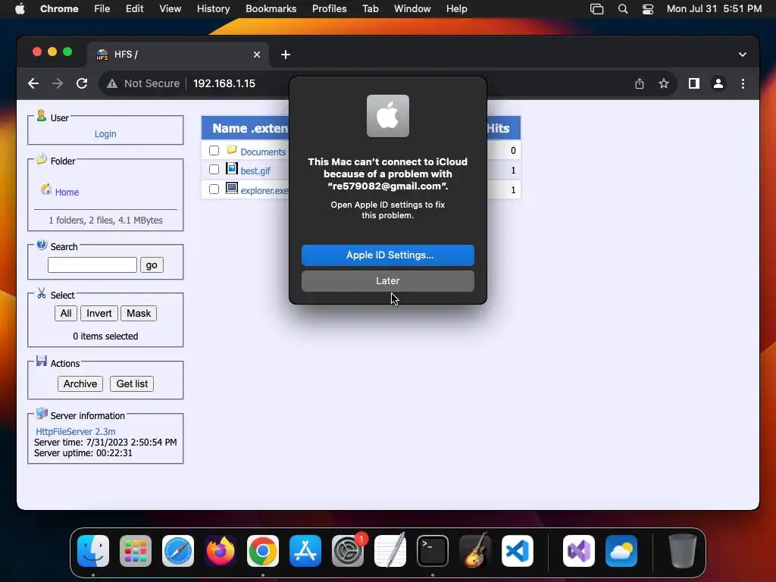Open the Window menu
Image resolution: width=776 pixels, height=582 pixels.
pyautogui.click(x=412, y=8)
